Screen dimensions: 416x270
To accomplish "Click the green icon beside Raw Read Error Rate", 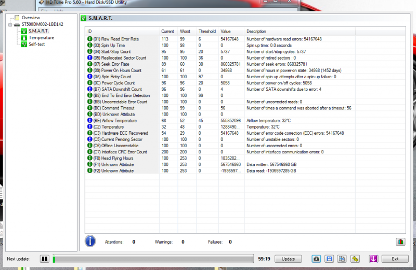I will [x=89, y=39].
